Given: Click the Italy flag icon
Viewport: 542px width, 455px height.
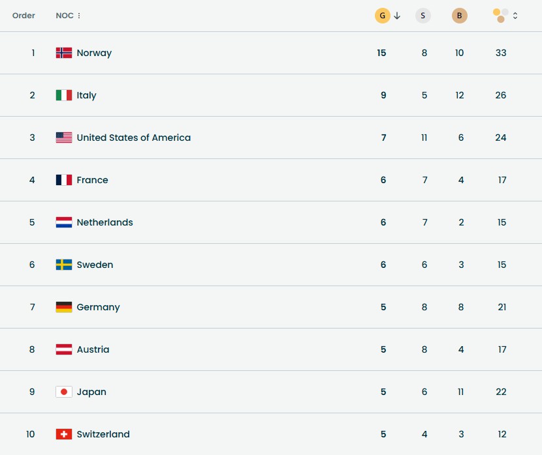Looking at the screenshot, I should pos(63,95).
